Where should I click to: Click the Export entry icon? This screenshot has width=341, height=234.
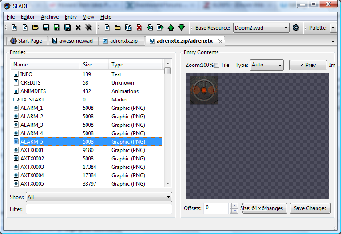coord(160,27)
